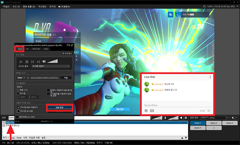Viewport: 240px width, 145px height.
Task: Click the play button in the HTML source panel
Action: coord(21,61)
